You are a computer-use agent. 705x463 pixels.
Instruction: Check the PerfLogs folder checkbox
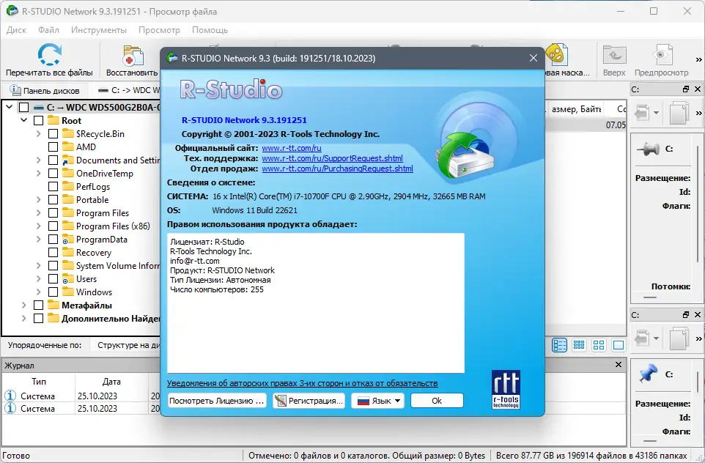point(53,187)
